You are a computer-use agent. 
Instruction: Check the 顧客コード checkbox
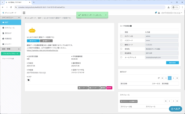(x=121, y=45)
